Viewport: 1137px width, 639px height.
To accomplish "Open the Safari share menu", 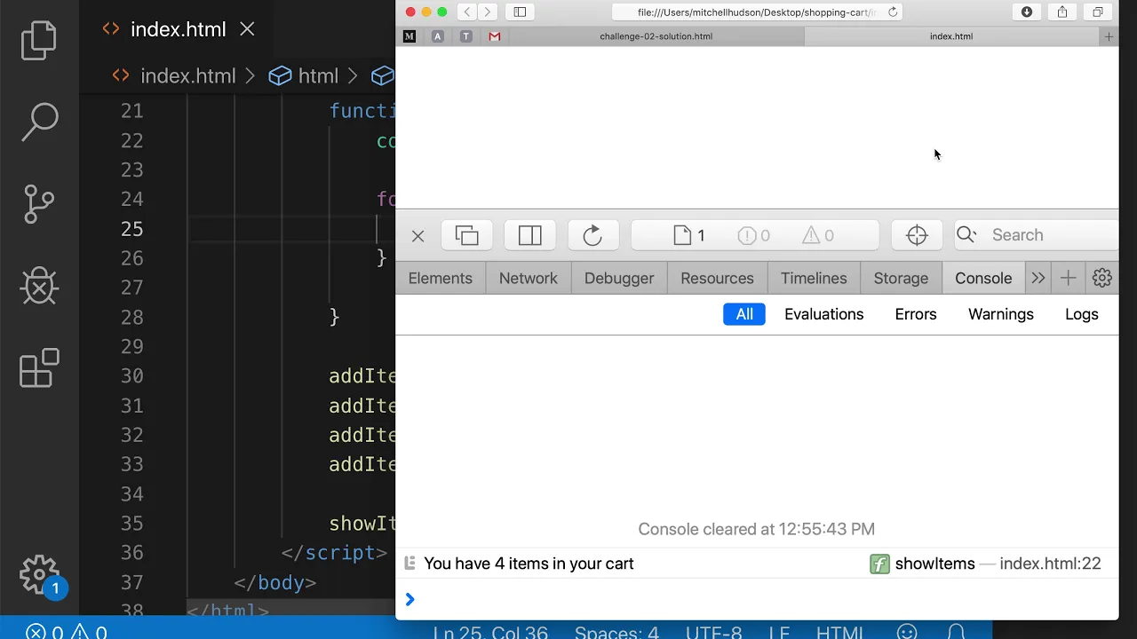I will coord(1062,12).
